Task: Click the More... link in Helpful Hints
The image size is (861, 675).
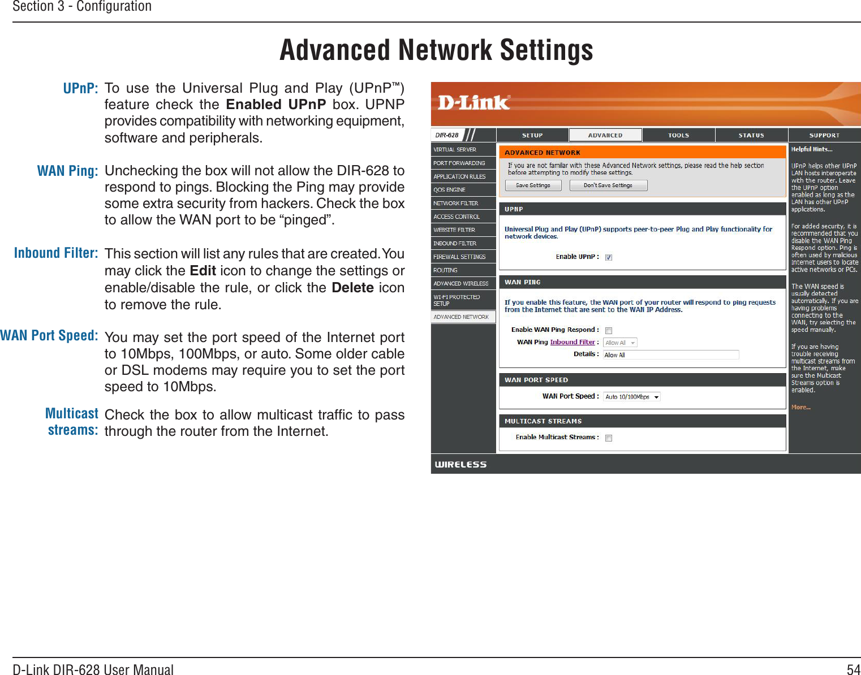Action: click(x=800, y=407)
